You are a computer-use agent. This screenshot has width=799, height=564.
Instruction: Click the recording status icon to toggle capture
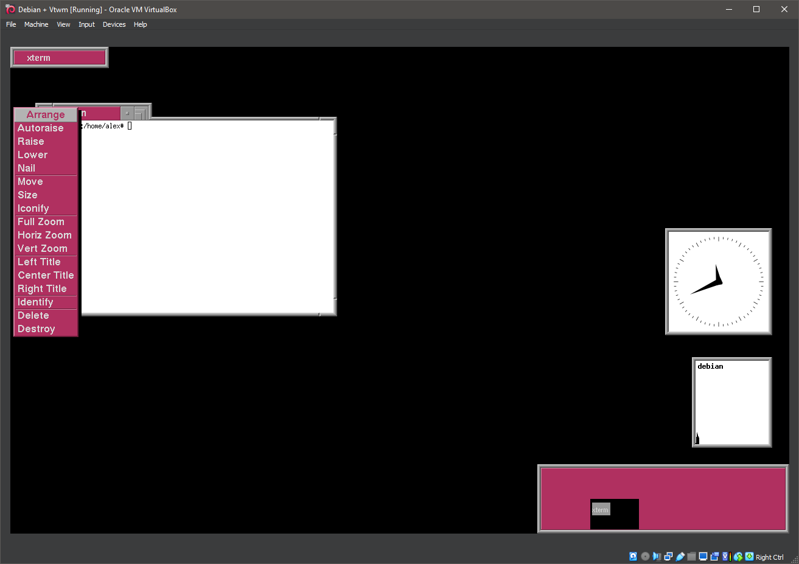click(x=714, y=555)
